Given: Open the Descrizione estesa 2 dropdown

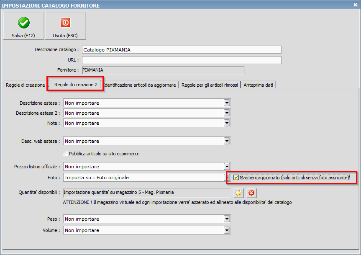Looking at the screenshot, I should tap(227, 113).
